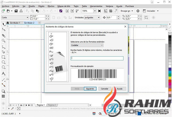Click the Open folder icon
Image resolution: width=172 pixels, height=117 pixels.
8,11
